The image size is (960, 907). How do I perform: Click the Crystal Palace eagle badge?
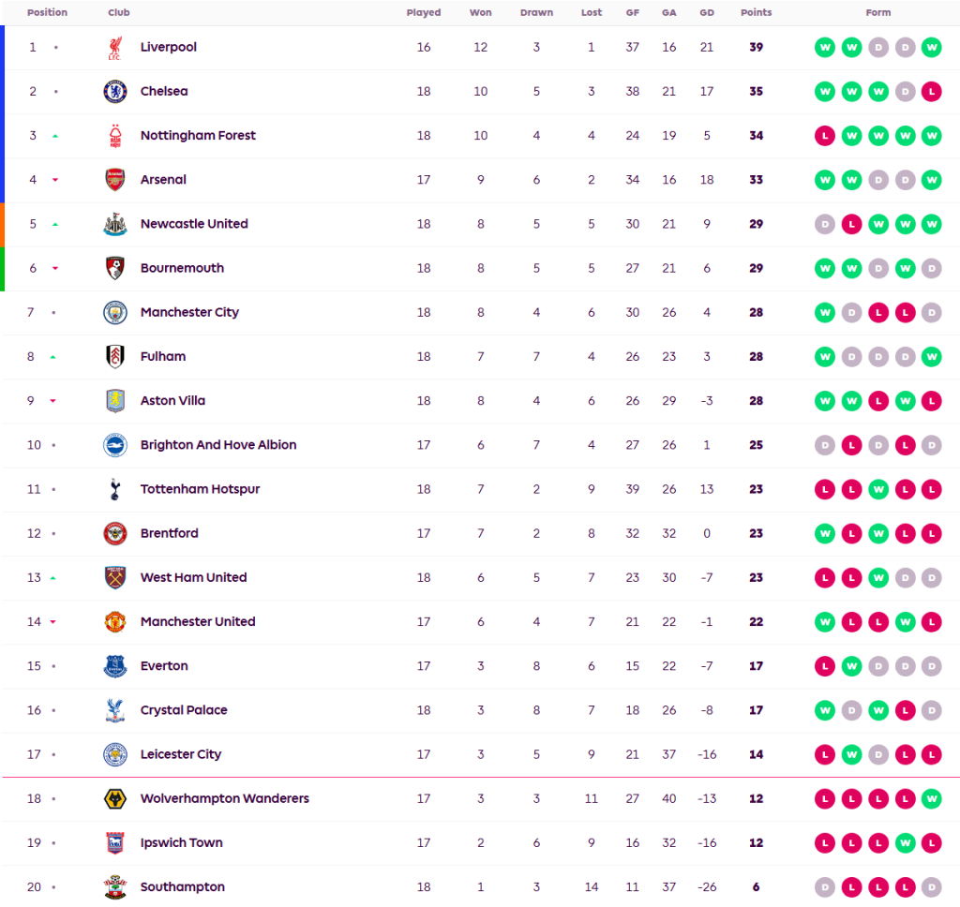click(114, 711)
